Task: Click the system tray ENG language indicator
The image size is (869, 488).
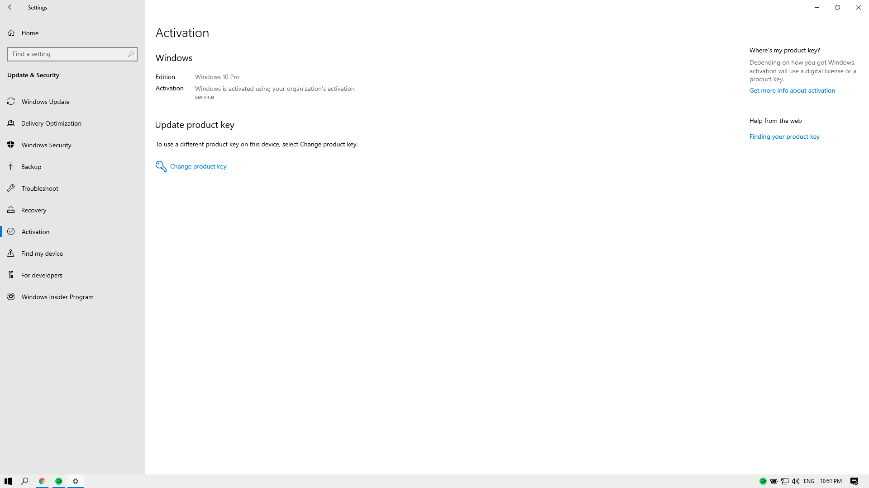Action: pos(809,481)
